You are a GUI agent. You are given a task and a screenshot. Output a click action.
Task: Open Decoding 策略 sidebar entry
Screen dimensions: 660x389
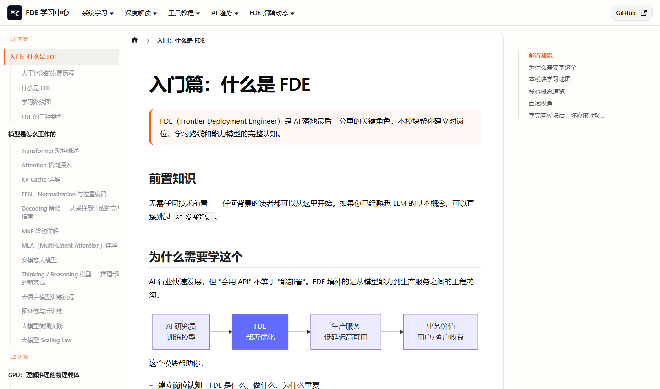click(x=70, y=212)
